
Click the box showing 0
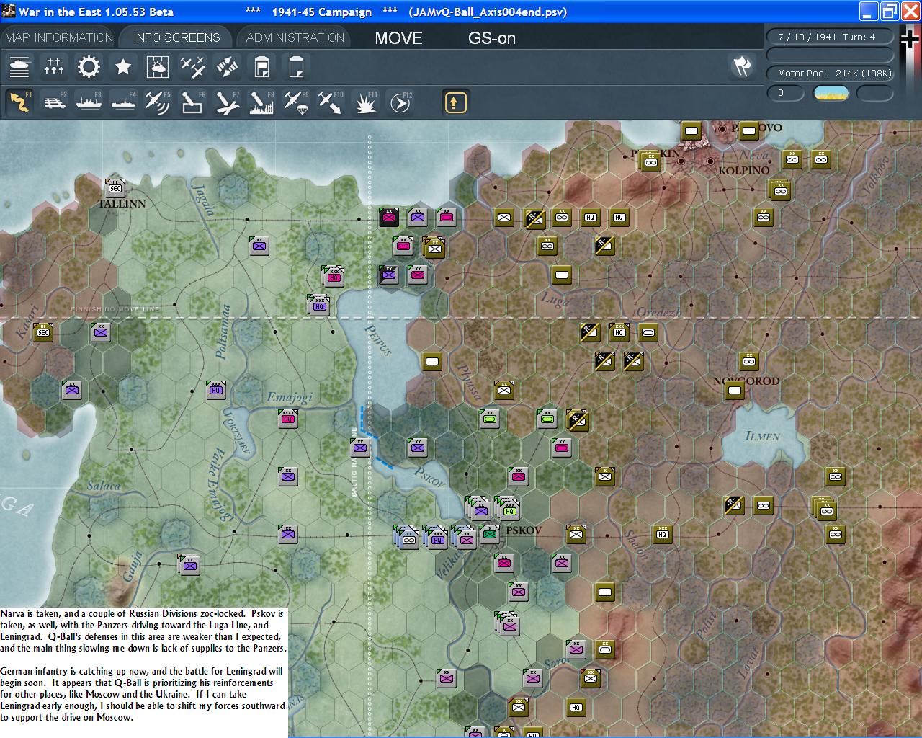(x=785, y=93)
